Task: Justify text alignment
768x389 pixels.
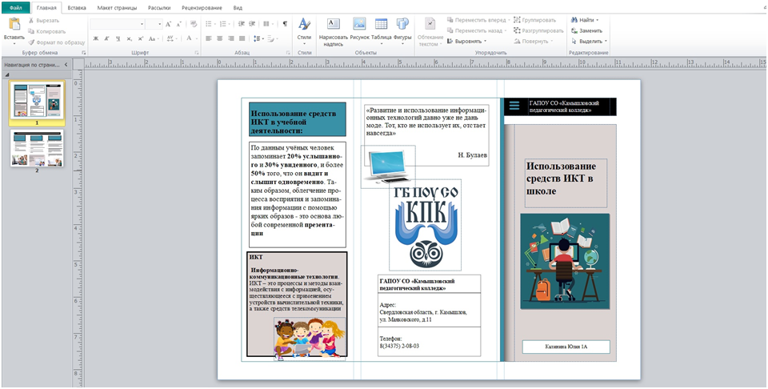Action: point(242,38)
